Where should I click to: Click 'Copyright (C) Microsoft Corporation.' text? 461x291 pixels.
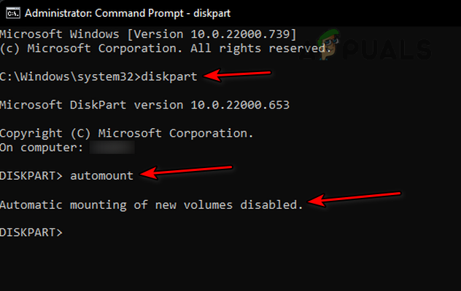[x=127, y=133]
